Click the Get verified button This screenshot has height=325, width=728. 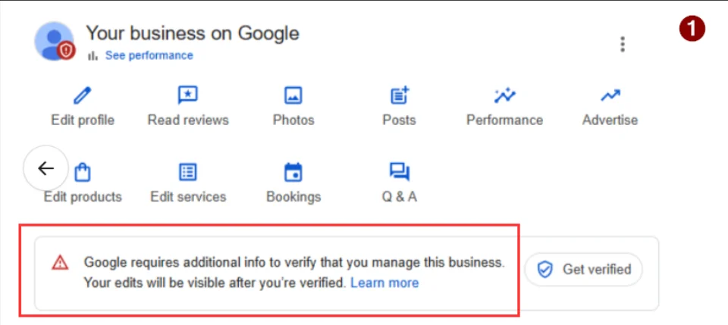click(x=583, y=269)
